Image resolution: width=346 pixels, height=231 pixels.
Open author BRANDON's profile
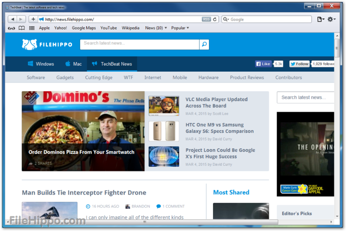tap(138, 206)
